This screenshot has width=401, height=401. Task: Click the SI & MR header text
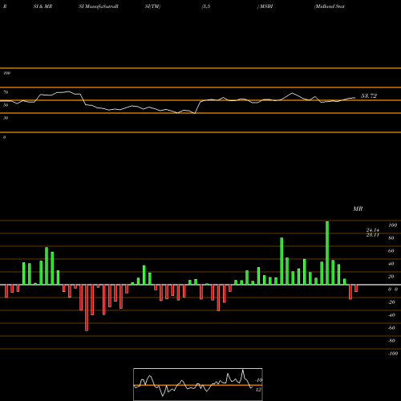[x=43, y=6]
